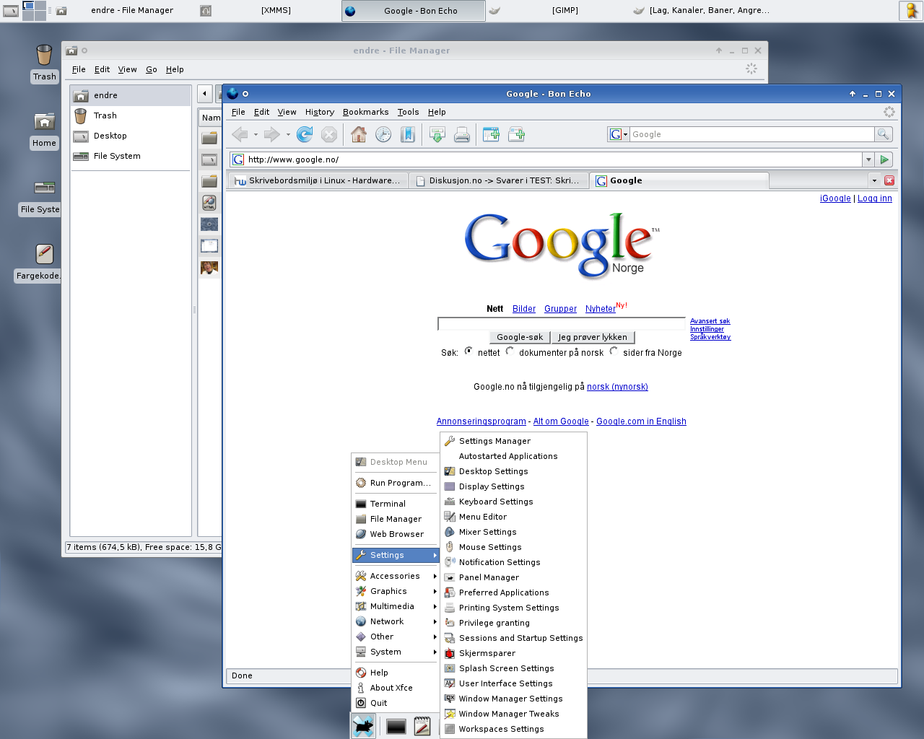Close the current tab with red X
The height and width of the screenshot is (739, 924).
[x=889, y=180]
